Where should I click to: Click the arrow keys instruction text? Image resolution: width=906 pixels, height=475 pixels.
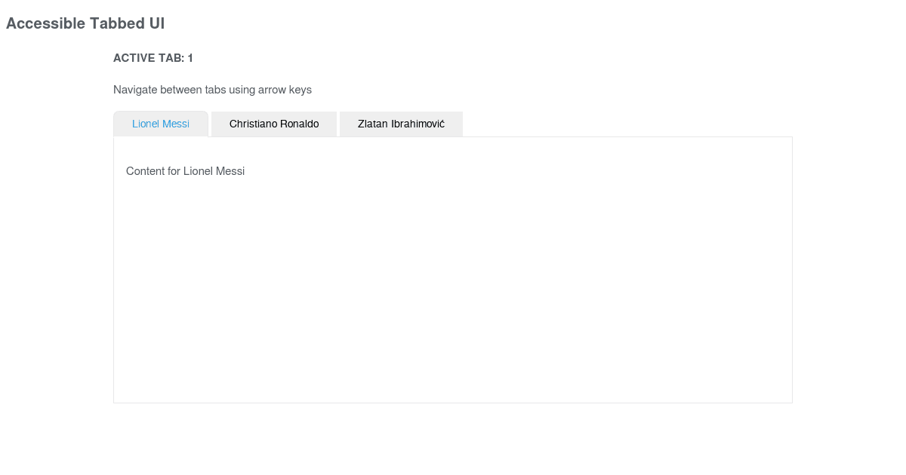pyautogui.click(x=212, y=90)
